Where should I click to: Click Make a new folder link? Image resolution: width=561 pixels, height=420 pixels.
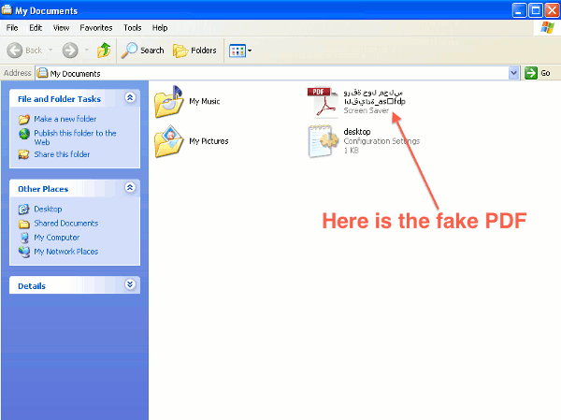[65, 119]
